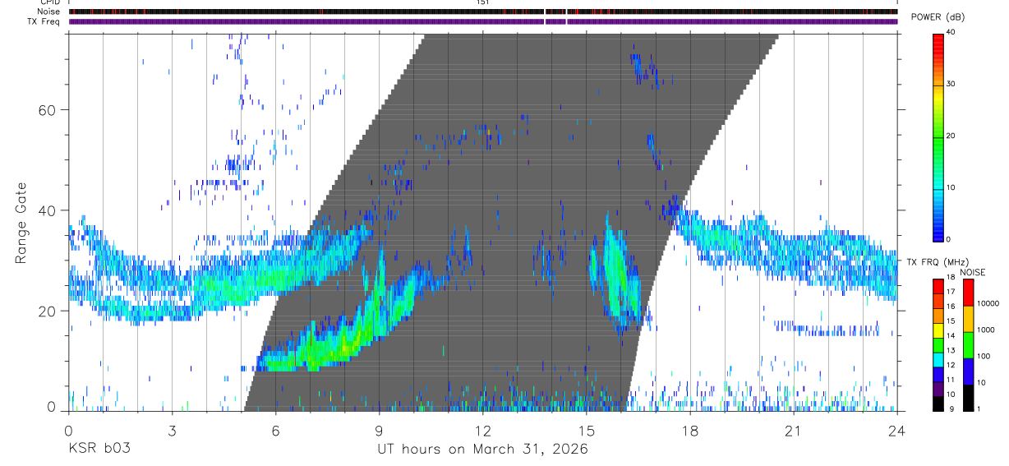This screenshot has height=466, width=1009.
Task: Select the 1000 value on NOISE scale
Action: (x=985, y=330)
